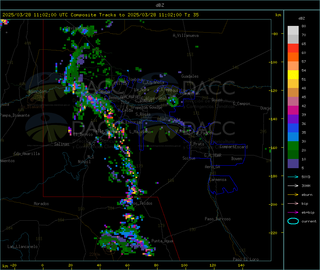
Task: Select the bright green 20-30 dBZ swatch
Action: [293, 145]
